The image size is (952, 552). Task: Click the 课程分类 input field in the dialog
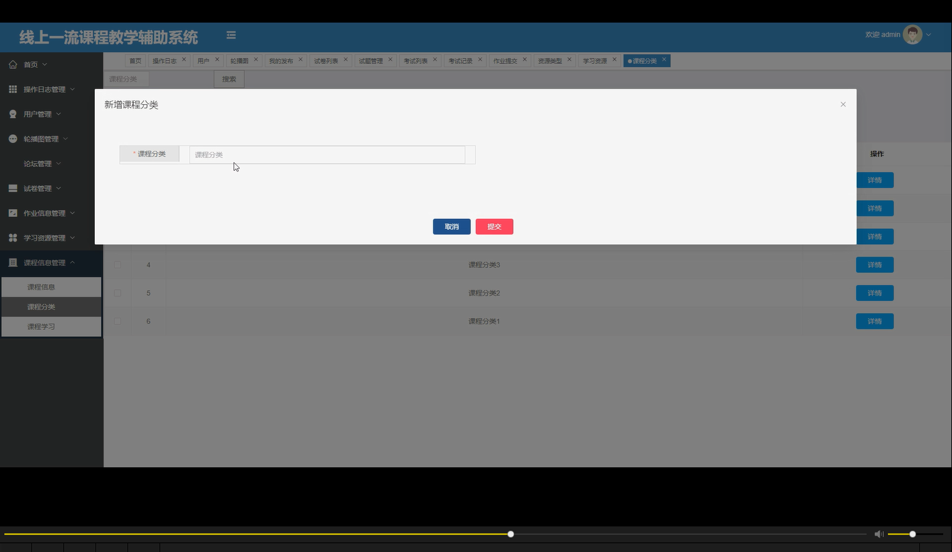327,154
